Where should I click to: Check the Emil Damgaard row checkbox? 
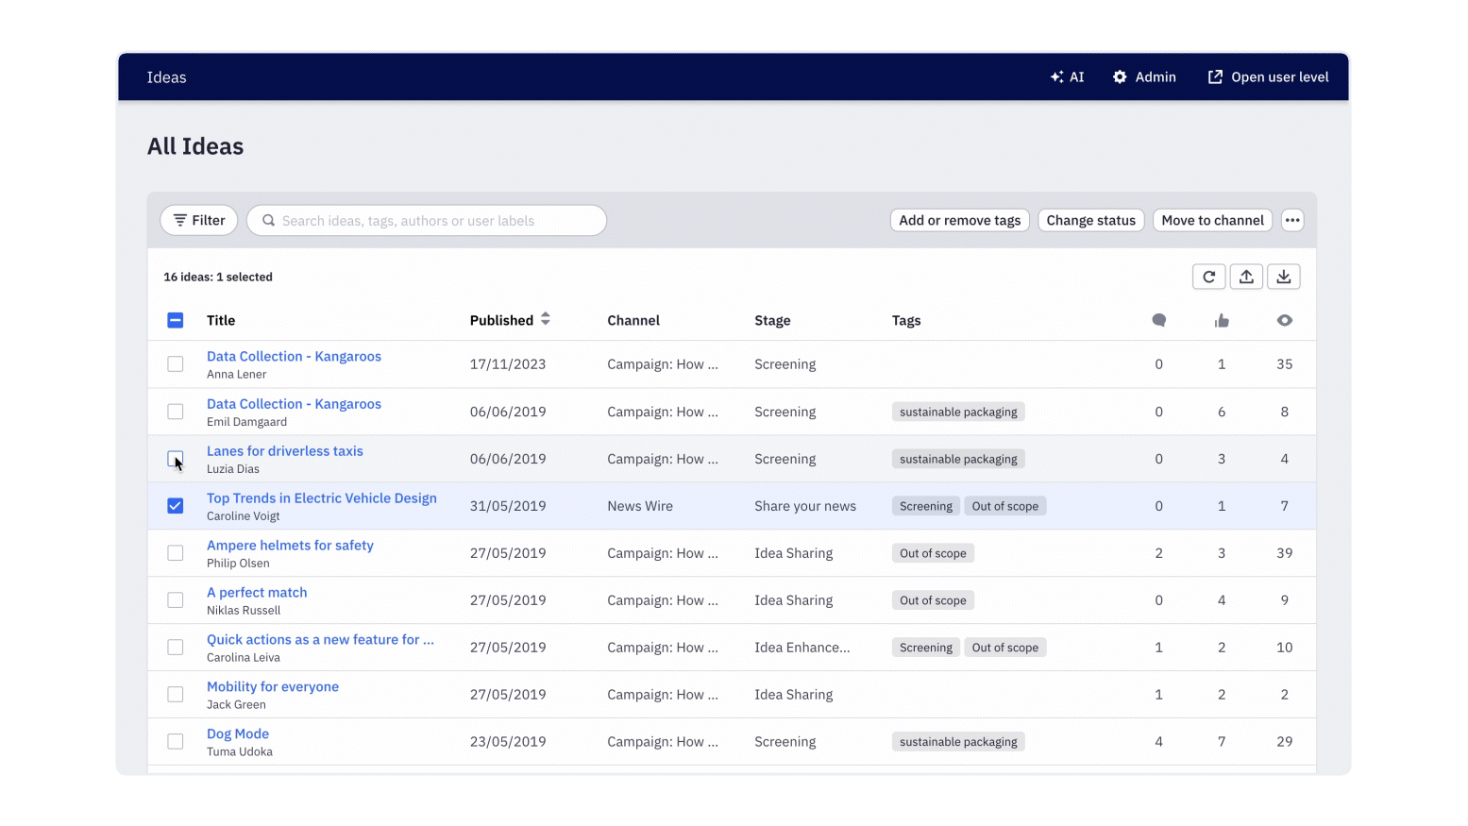pyautogui.click(x=176, y=412)
